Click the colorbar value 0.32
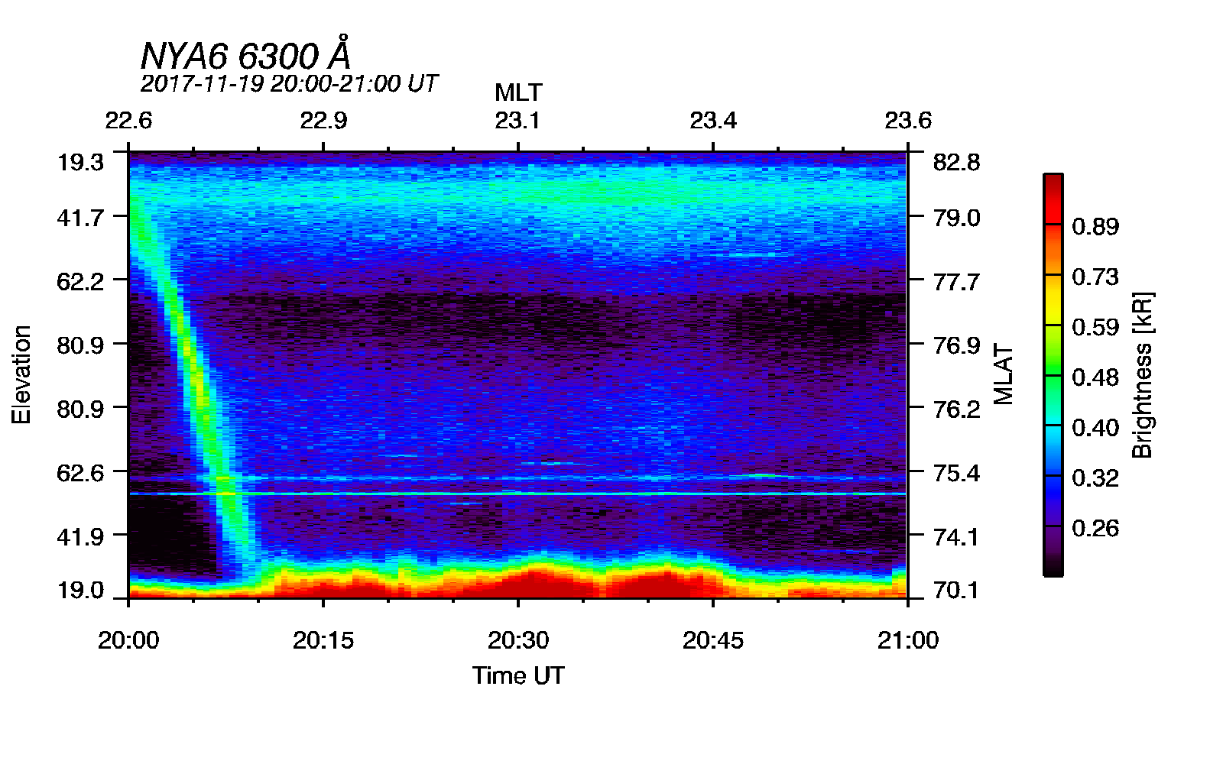 (x=1095, y=477)
